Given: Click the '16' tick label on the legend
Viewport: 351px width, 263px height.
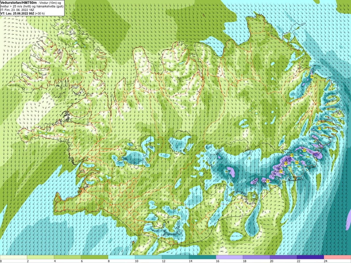Looking at the screenshot, I should coord(217,261).
